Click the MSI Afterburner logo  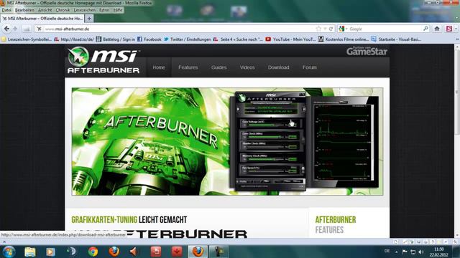click(103, 60)
